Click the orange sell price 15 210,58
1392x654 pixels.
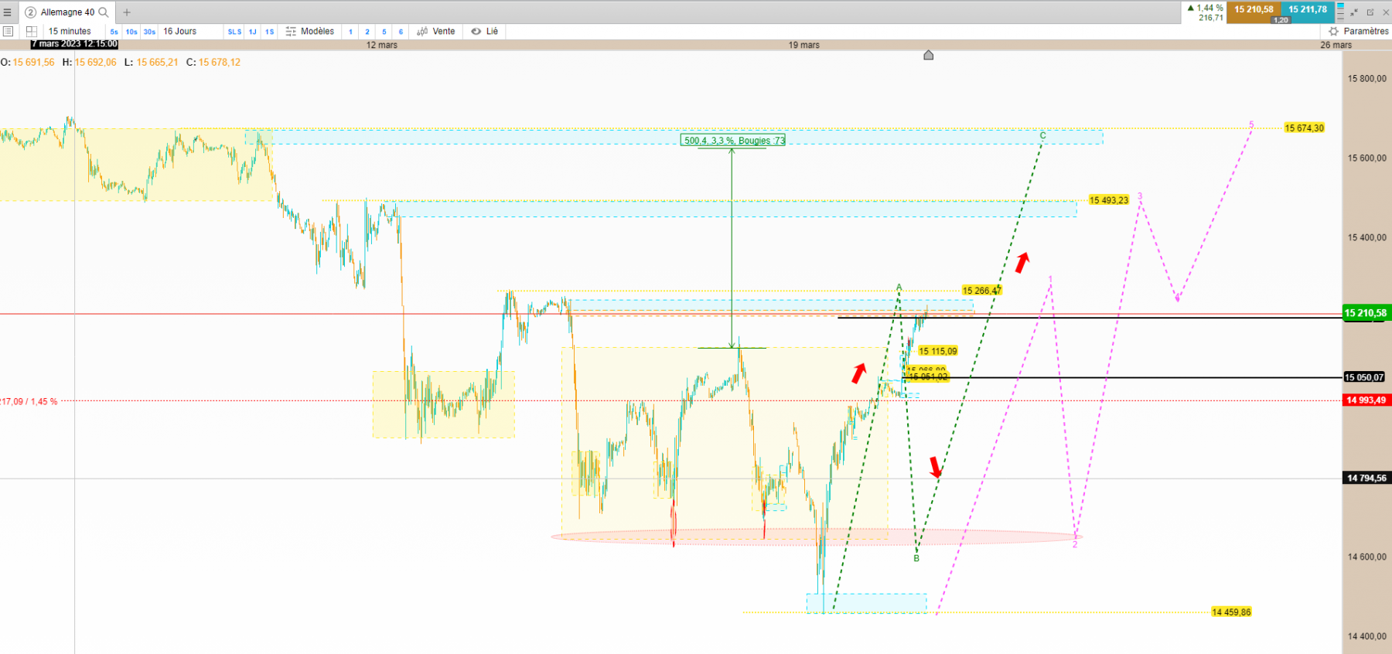(x=1254, y=10)
